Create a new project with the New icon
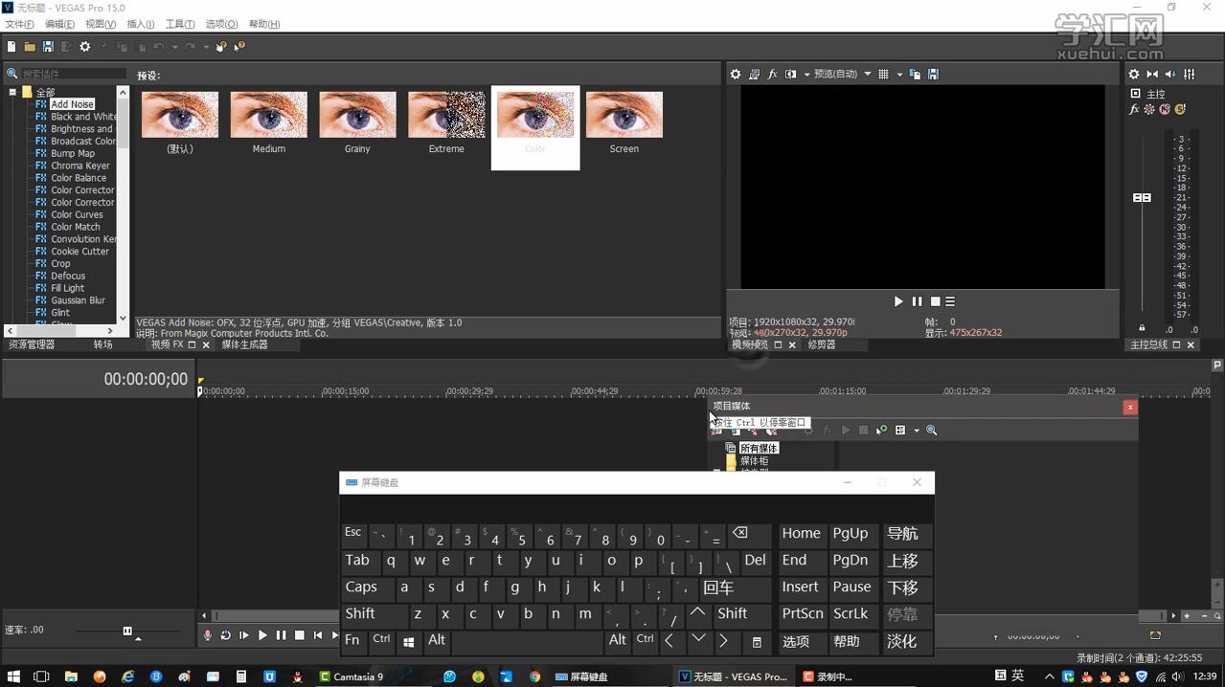Screen dimensions: 1225x687 click(11, 47)
